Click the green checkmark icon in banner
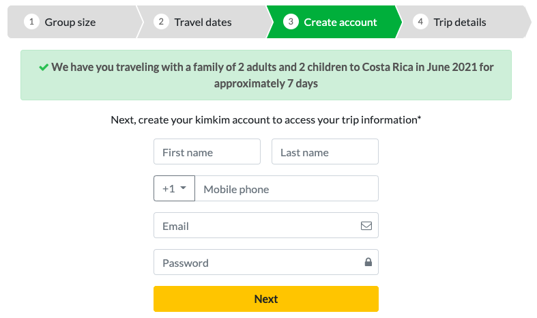The height and width of the screenshot is (318, 537). [44, 68]
